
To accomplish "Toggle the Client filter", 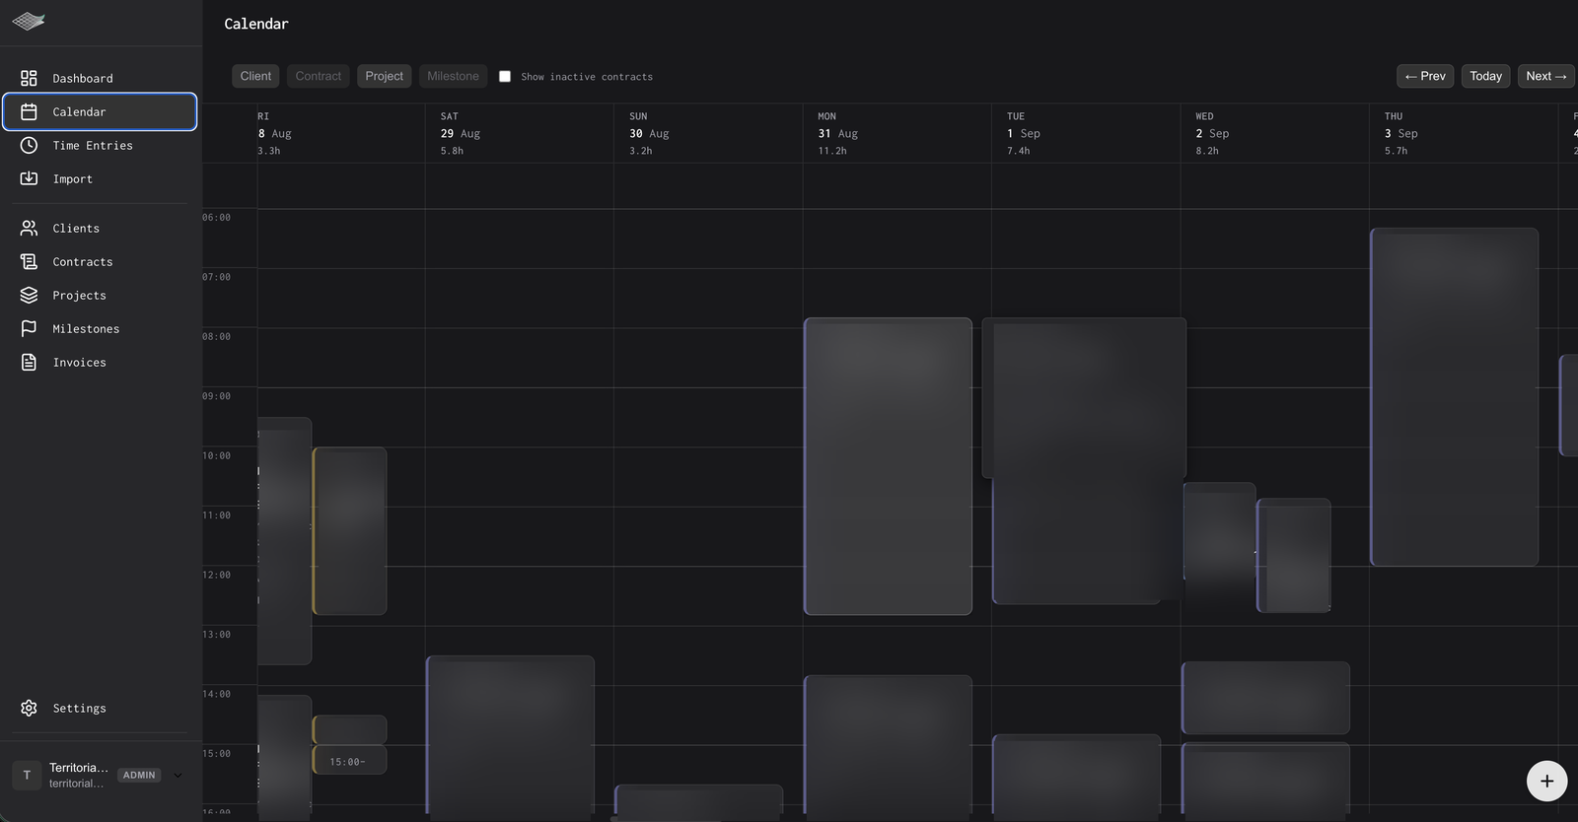I will 255,76.
